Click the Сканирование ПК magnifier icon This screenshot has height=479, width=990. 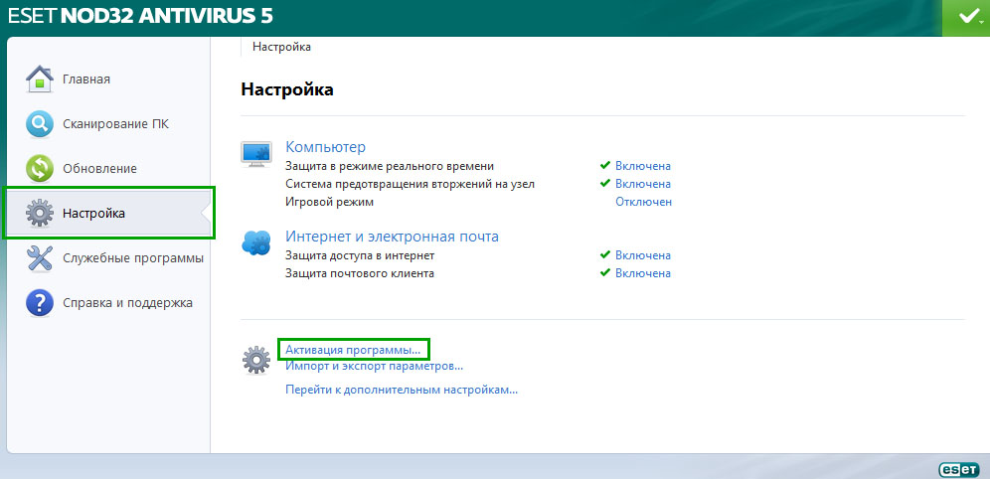tap(39, 123)
